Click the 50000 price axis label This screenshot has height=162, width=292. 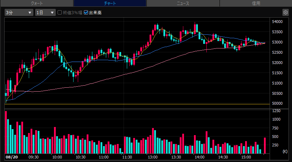[x=277, y=103]
